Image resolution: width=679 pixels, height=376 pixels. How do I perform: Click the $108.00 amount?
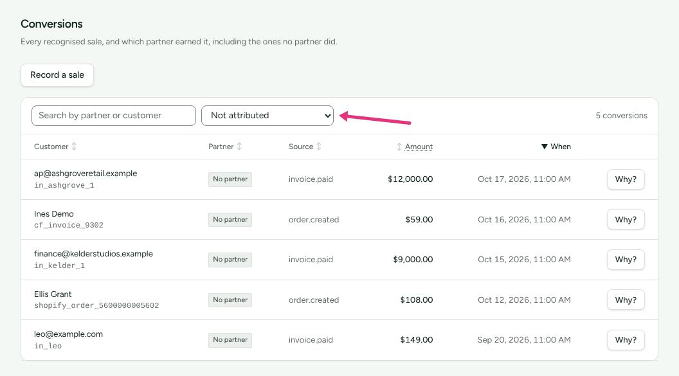click(417, 300)
